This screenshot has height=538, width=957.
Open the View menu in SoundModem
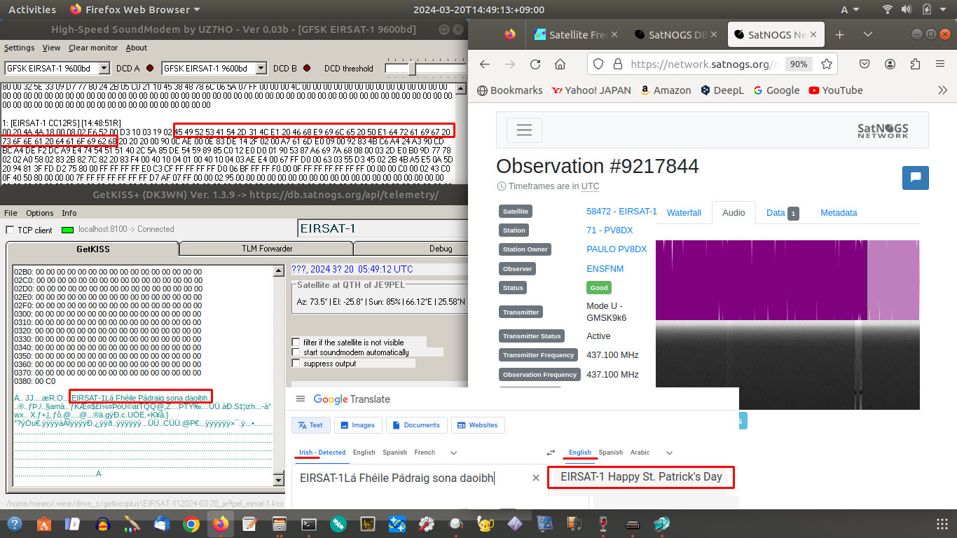tap(51, 48)
